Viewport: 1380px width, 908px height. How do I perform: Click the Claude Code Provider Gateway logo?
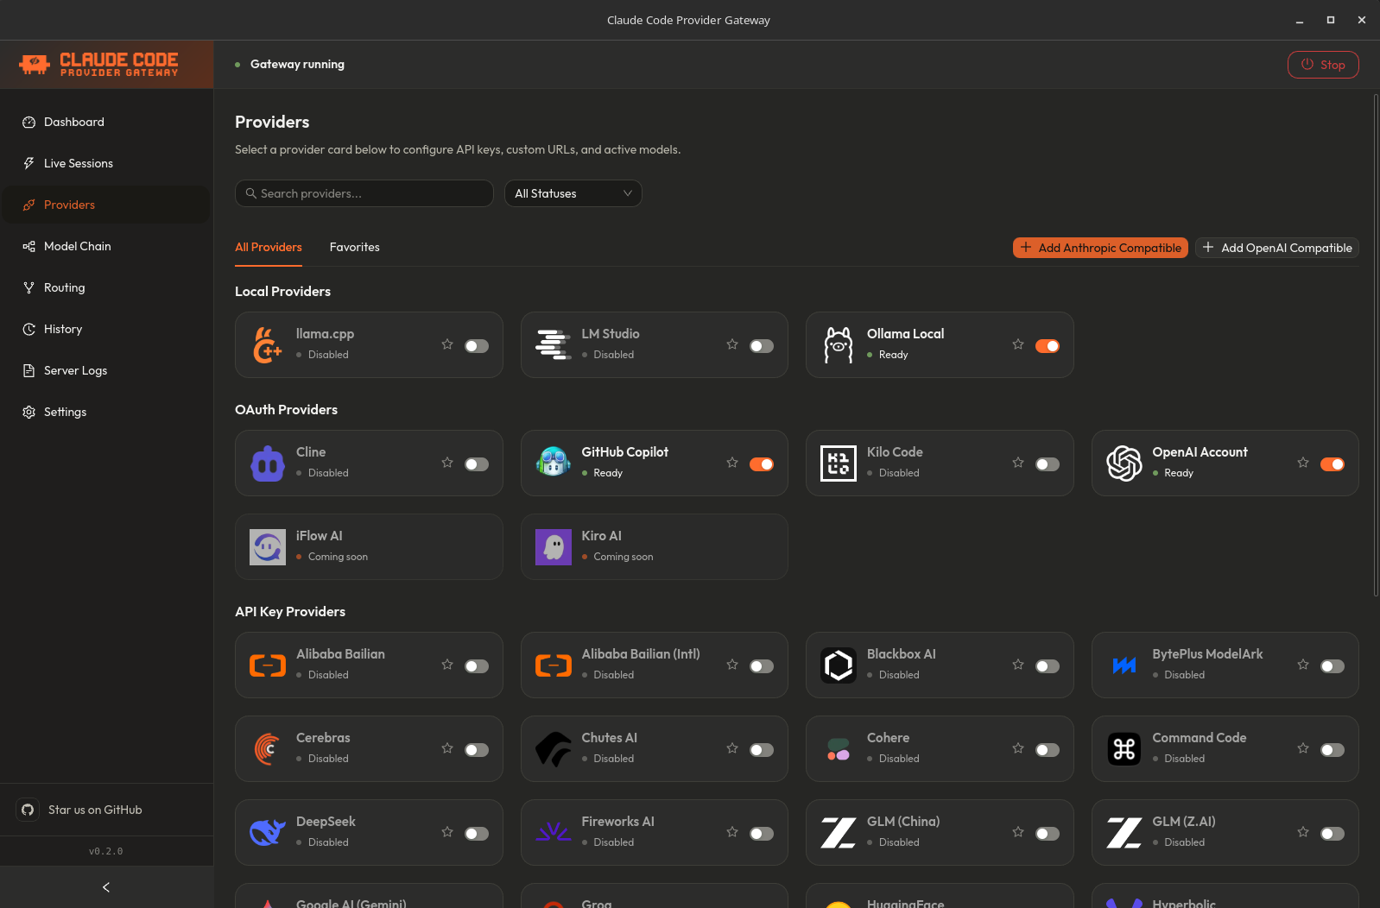(x=98, y=64)
